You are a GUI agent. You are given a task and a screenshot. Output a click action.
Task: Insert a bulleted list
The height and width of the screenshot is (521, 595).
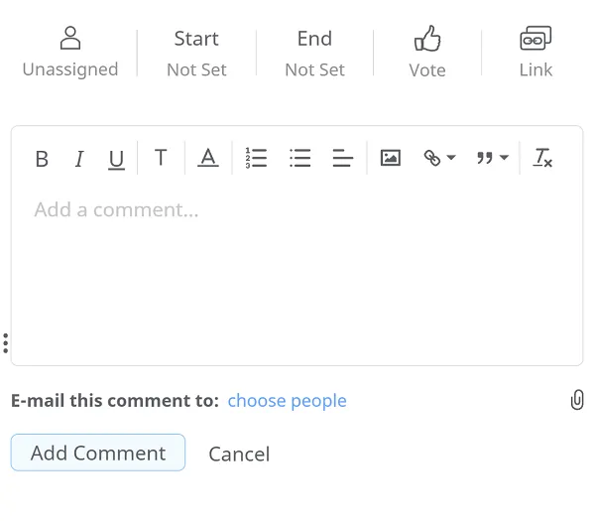[300, 158]
